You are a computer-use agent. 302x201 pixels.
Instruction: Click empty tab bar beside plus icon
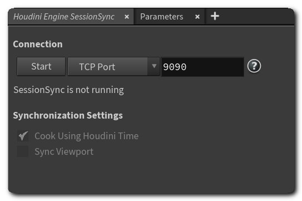(257, 16)
